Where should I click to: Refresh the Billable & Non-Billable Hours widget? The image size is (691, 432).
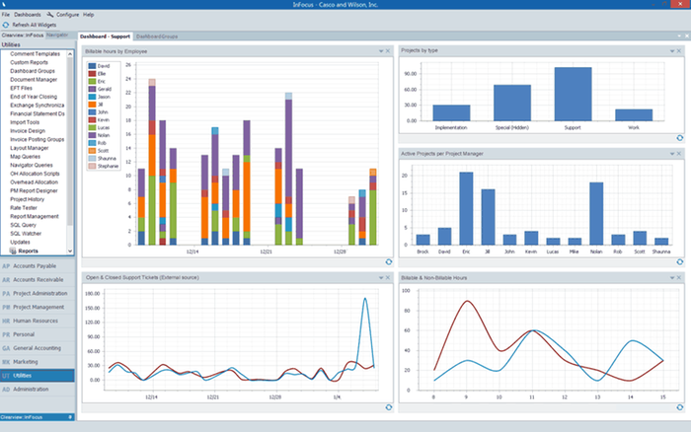click(x=679, y=406)
